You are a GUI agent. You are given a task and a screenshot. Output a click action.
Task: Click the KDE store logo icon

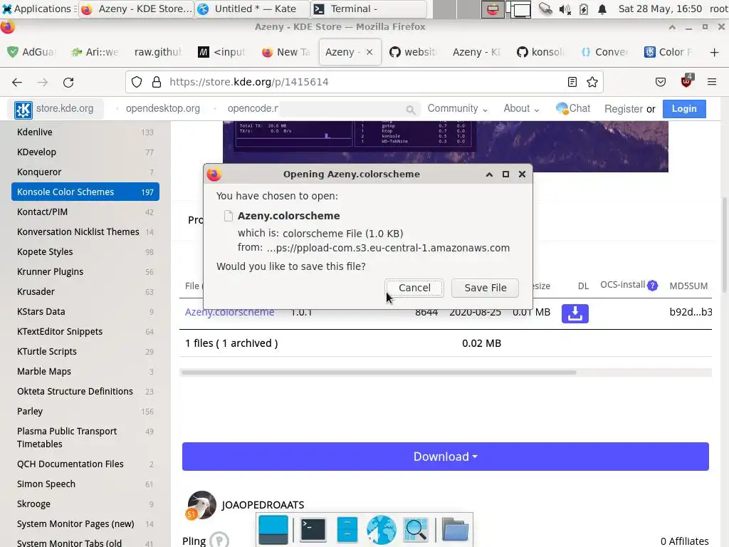[x=23, y=110]
